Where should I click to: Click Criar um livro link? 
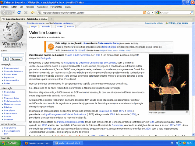click(10, 128)
